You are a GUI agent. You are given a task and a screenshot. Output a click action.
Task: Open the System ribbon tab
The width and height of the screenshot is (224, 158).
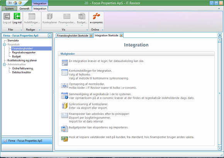9,8
